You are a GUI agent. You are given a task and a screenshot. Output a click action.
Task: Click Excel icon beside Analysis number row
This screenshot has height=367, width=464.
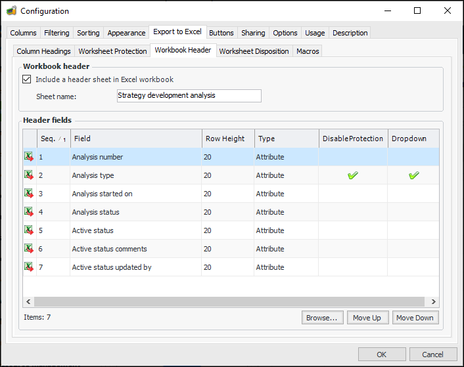tap(29, 157)
